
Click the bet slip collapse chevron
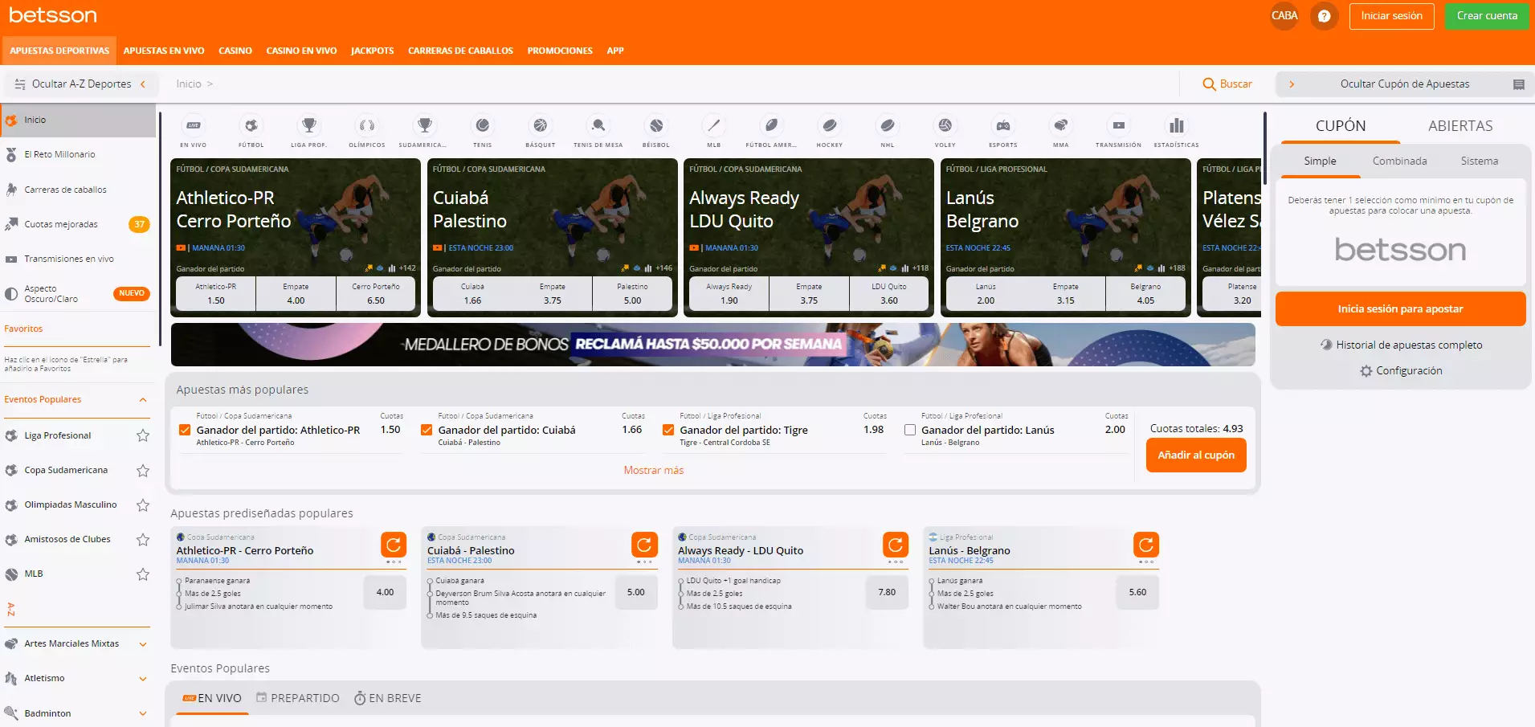[x=1292, y=84]
